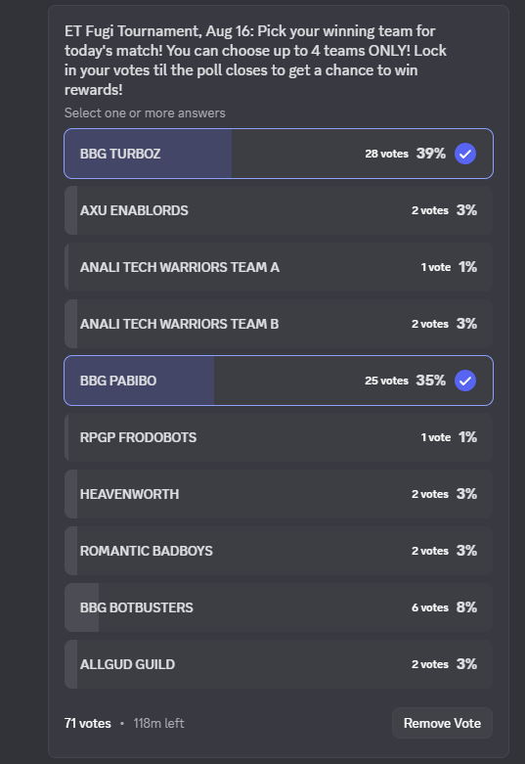The width and height of the screenshot is (525, 764).
Task: Open the 71 votes total list
Action: tap(88, 724)
